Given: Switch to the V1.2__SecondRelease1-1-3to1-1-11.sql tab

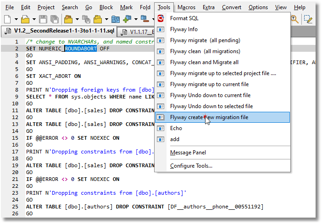Looking at the screenshot, I should coord(59,31).
